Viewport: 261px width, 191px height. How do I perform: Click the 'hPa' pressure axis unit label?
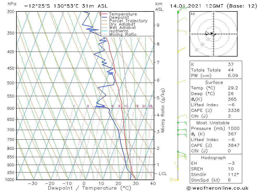12,4
